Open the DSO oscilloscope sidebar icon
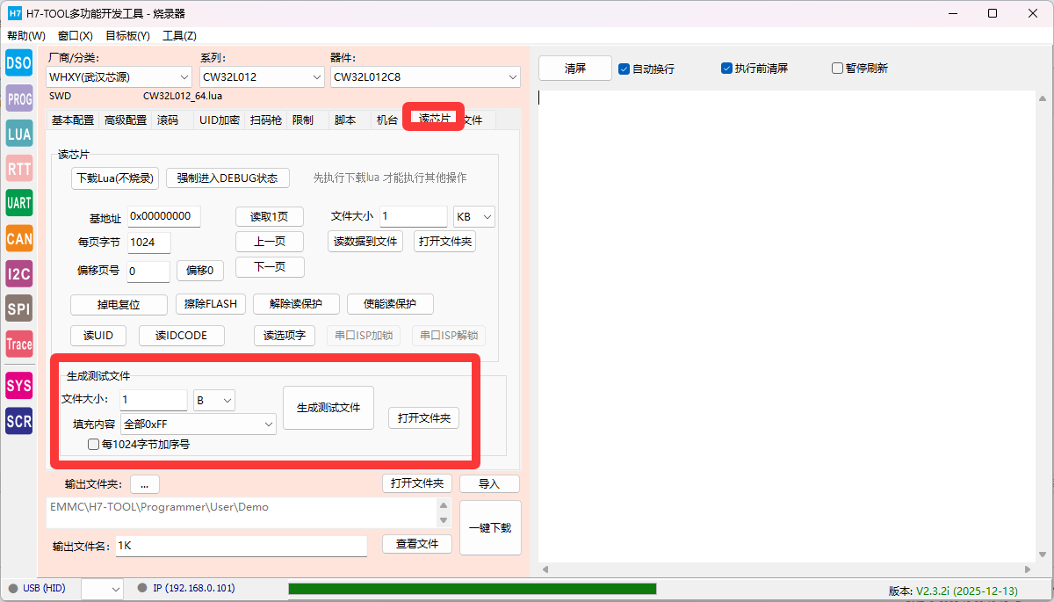 19,63
